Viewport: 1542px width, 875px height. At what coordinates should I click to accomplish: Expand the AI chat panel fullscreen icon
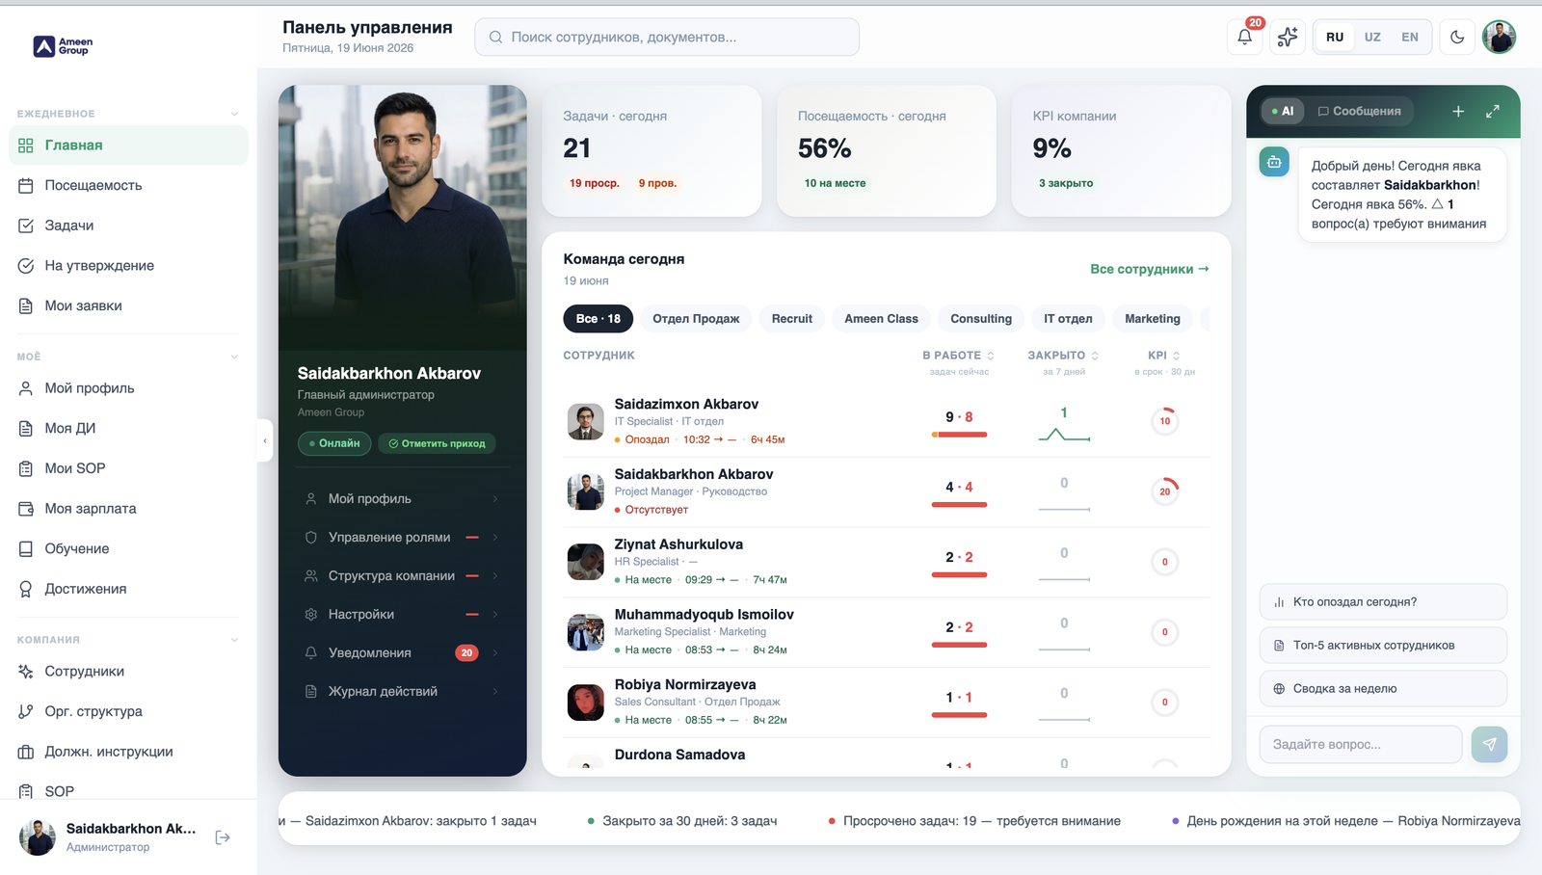coord(1493,112)
